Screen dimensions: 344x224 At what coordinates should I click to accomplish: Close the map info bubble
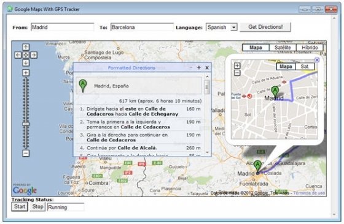pos(317,60)
